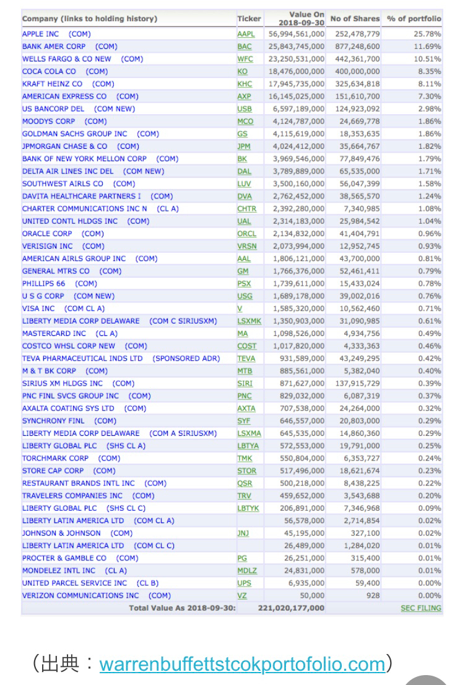Click the LSXMK ticker link
The image size is (460, 685).
(x=249, y=321)
